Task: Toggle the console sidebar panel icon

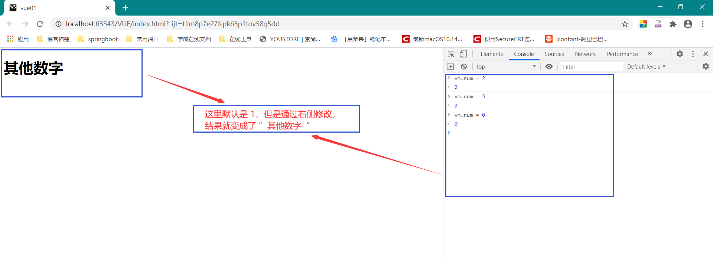Action: coord(450,67)
